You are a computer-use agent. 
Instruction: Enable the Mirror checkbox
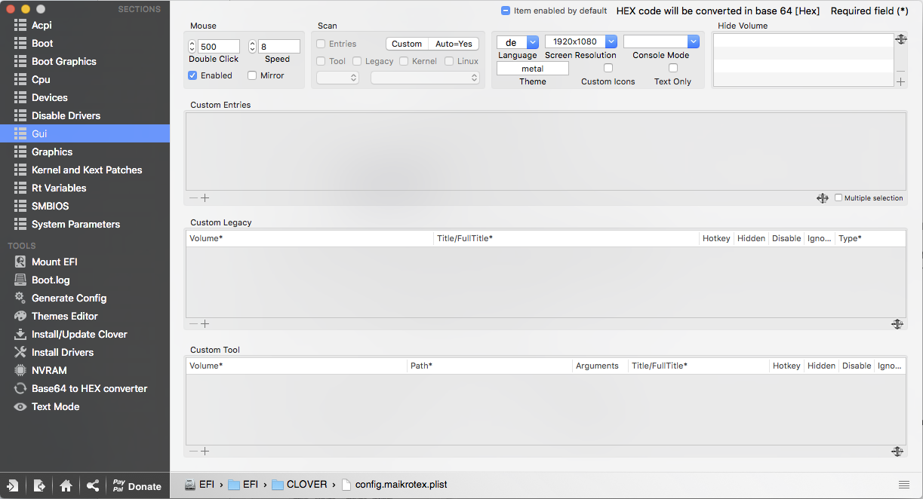click(x=252, y=75)
